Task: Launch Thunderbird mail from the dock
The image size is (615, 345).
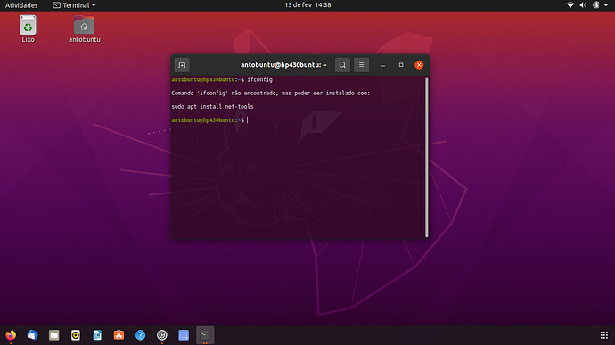Action: (x=33, y=335)
